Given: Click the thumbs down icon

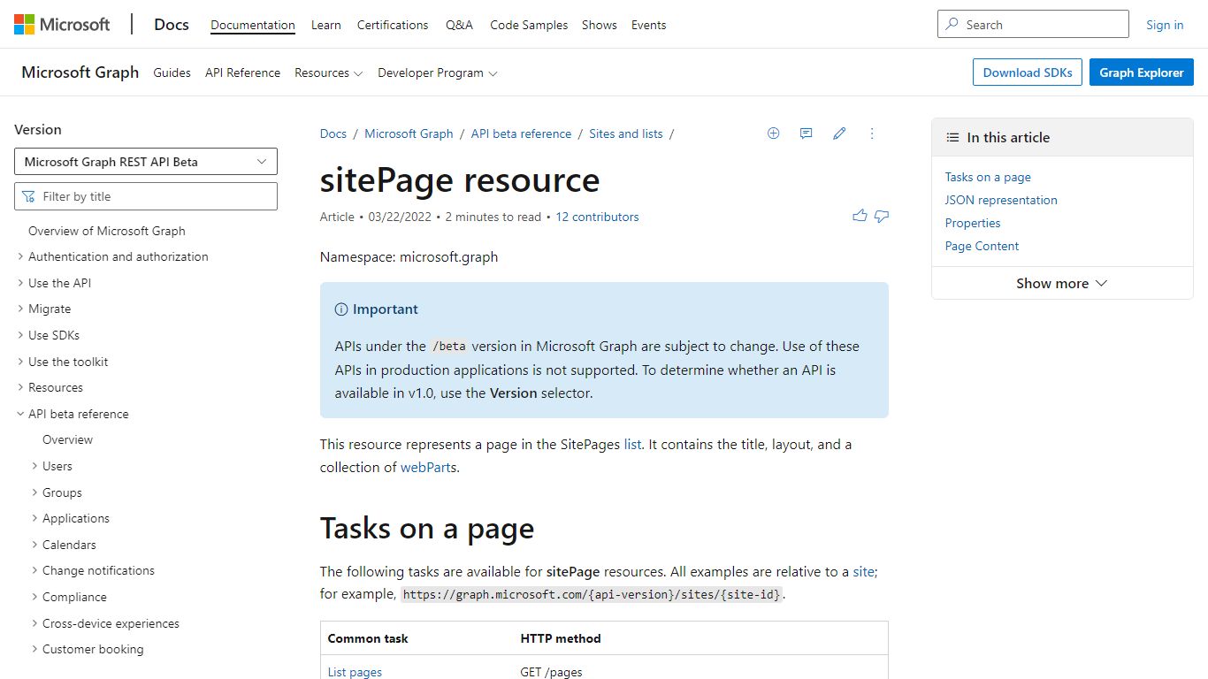Looking at the screenshot, I should 882,216.
